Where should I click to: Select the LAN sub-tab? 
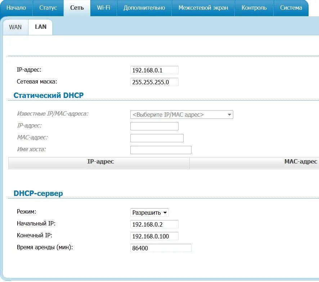point(41,27)
